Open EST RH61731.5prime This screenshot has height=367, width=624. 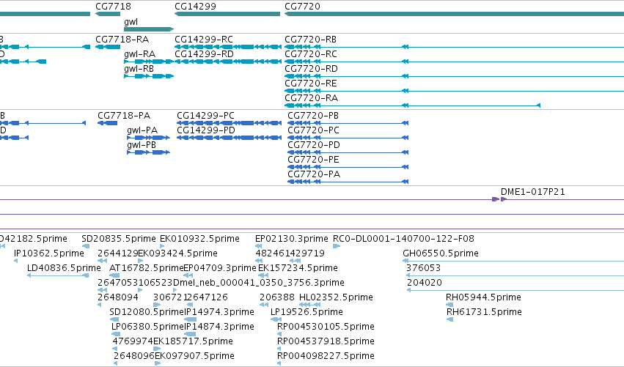click(x=485, y=313)
